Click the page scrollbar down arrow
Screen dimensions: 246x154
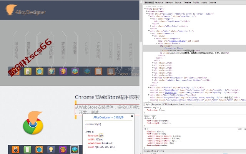point(141,153)
